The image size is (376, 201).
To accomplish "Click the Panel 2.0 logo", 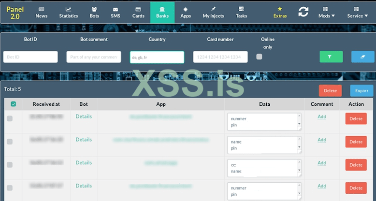I will point(15,13).
